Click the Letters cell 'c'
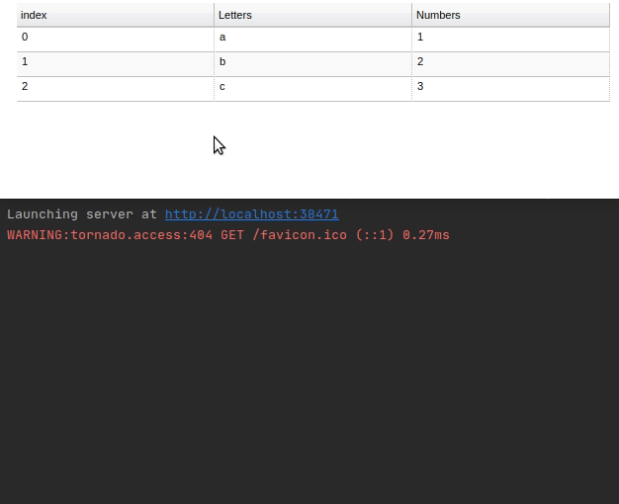This screenshot has height=504, width=619. 313,89
